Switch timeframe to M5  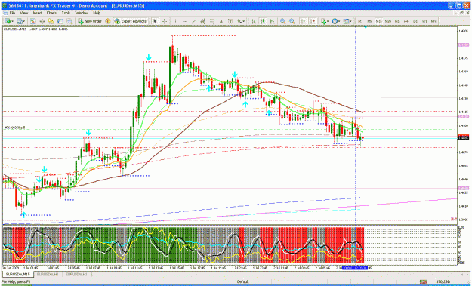coord(369,21)
